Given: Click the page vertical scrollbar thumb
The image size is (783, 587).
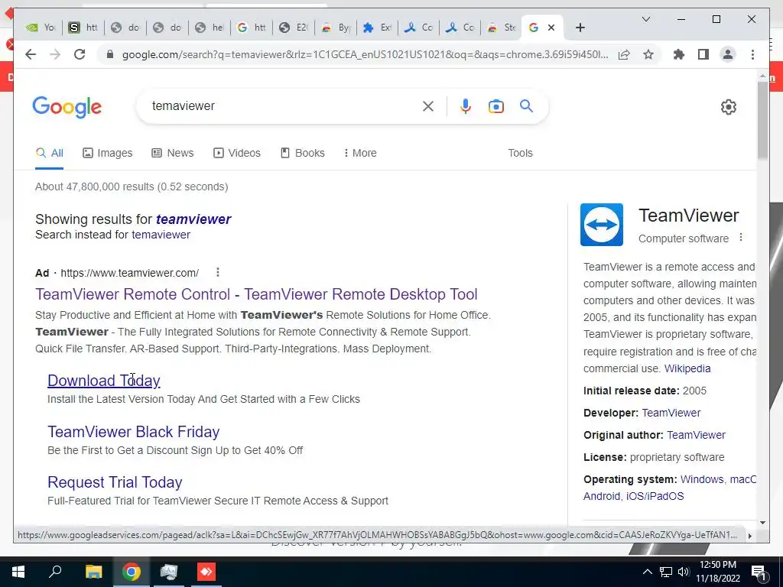Looking at the screenshot, I should click(x=762, y=120).
